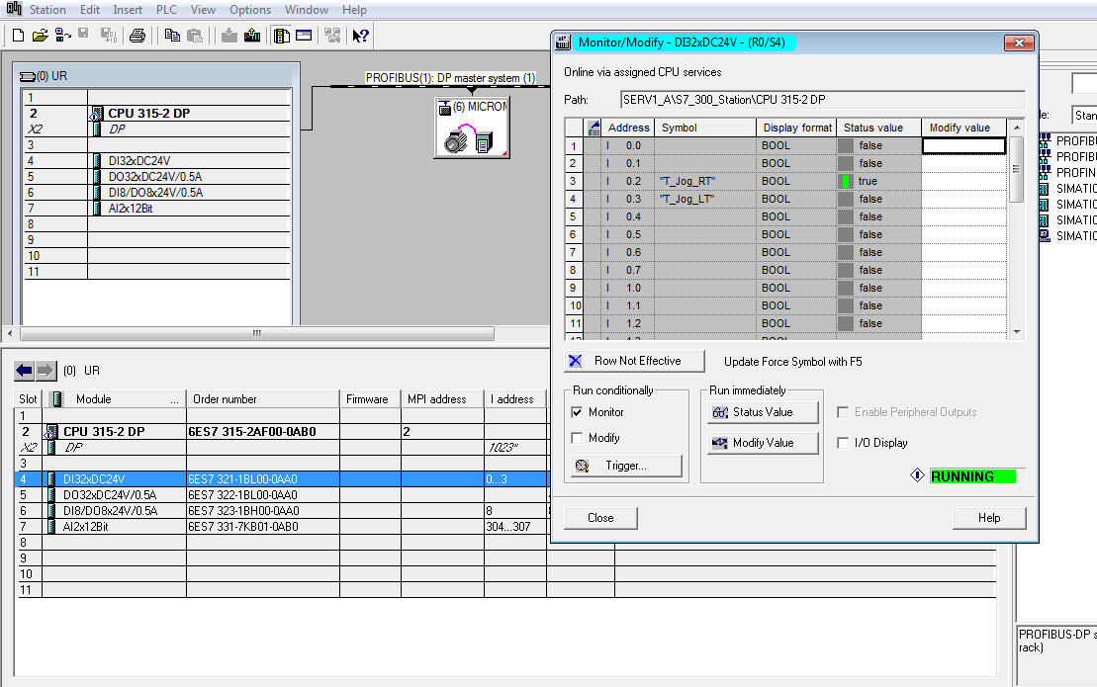Click the Enable Peripheral Outputs checkbox

[843, 412]
